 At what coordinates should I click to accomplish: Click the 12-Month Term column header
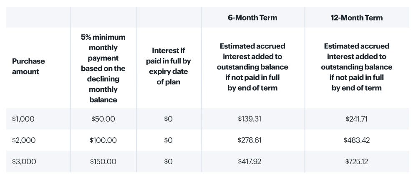357,18
